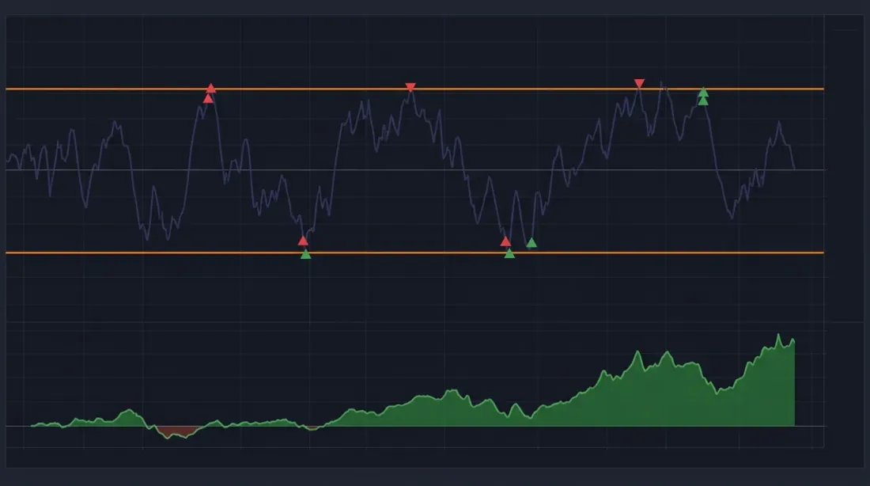870x486 pixels.
Task: Click the red sell marker above the middle trough
Action: coord(505,240)
